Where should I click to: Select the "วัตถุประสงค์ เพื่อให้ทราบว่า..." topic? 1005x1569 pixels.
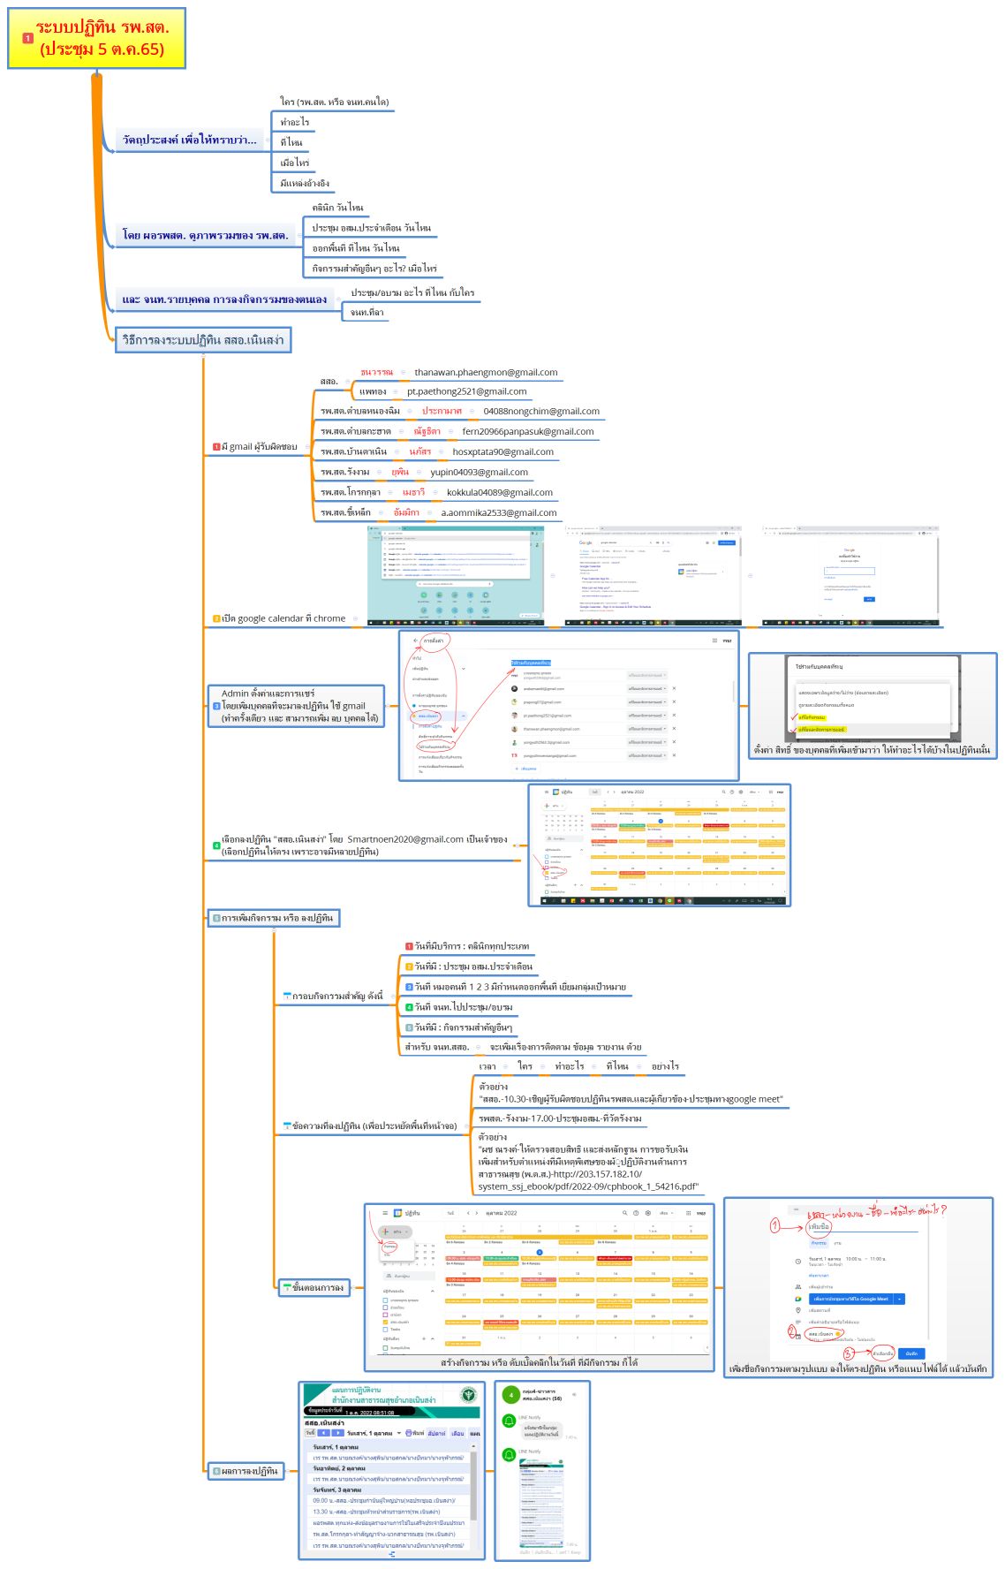190,140
